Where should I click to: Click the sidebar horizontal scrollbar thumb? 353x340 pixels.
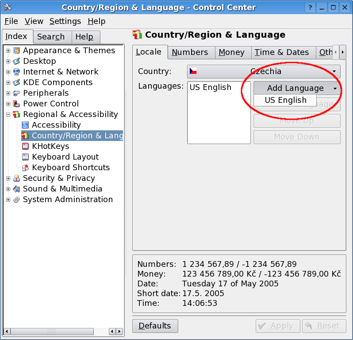click(52, 332)
